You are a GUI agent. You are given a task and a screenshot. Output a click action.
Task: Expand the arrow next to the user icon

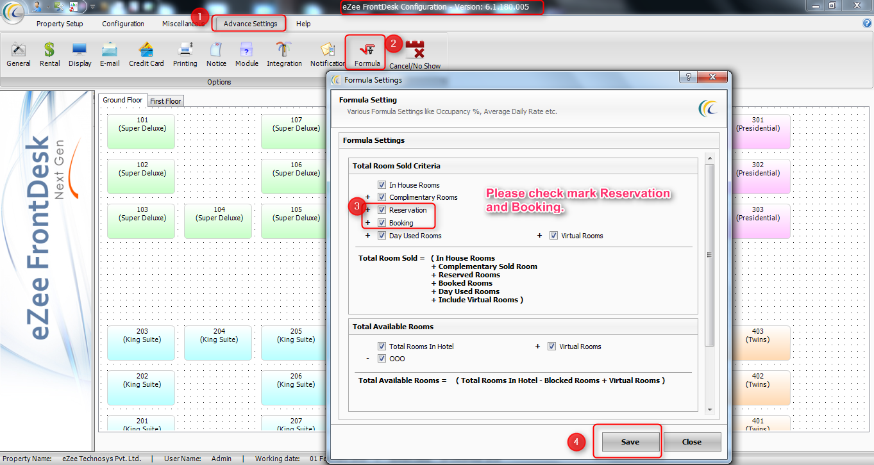pos(47,6)
